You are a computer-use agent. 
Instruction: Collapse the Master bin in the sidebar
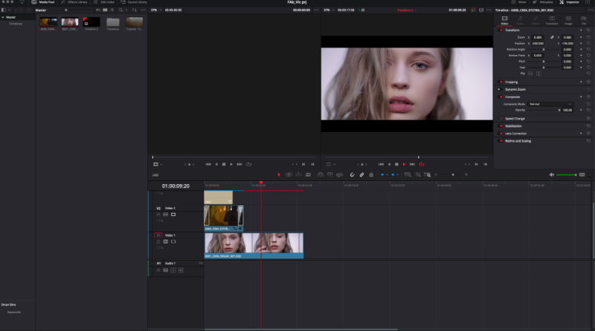pyautogui.click(x=2, y=17)
